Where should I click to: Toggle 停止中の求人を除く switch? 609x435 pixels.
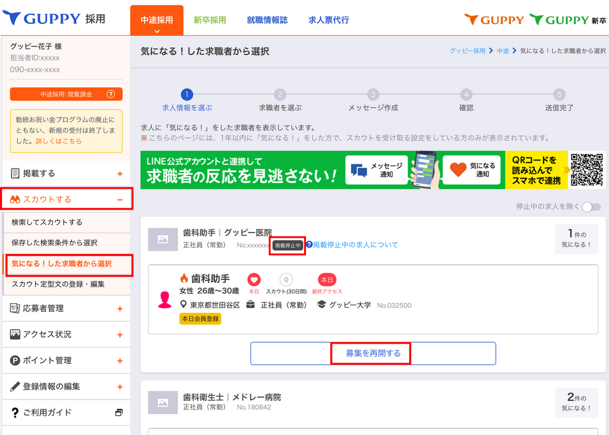pyautogui.click(x=591, y=207)
